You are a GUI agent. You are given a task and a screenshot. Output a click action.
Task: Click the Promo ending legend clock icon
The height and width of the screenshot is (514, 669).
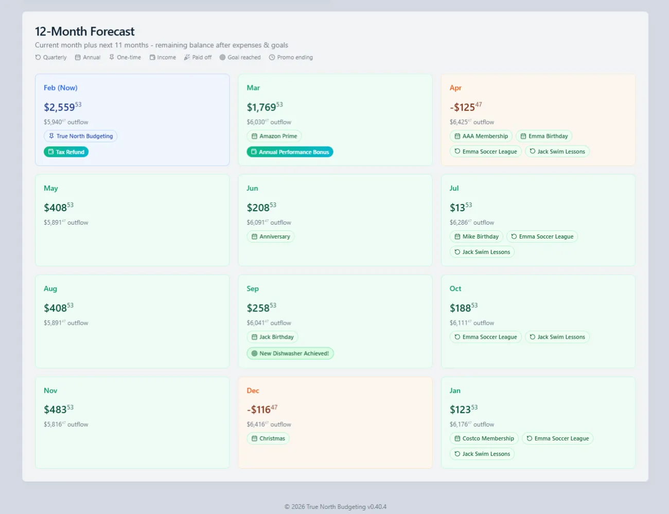(272, 58)
